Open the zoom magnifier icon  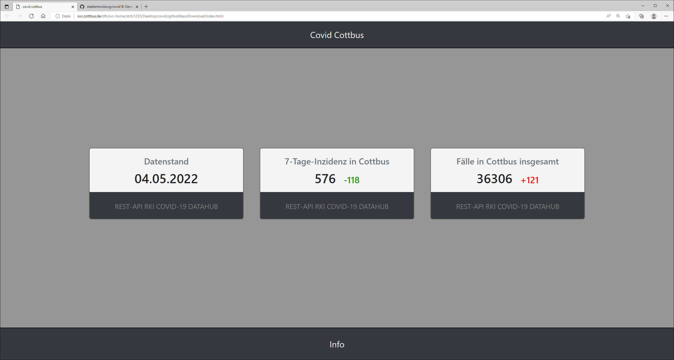tap(618, 16)
